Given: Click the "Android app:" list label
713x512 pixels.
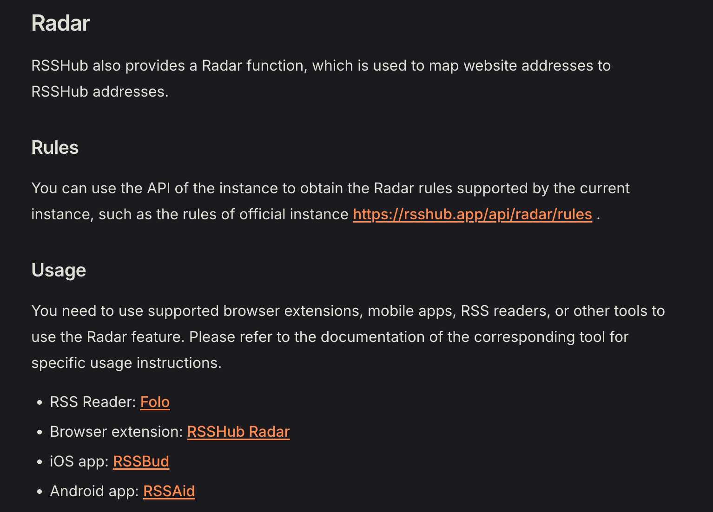Looking at the screenshot, I should pyautogui.click(x=94, y=491).
